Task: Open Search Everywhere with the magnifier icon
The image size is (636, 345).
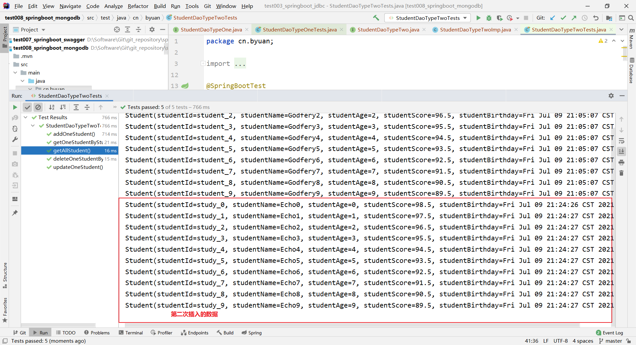Action: (632, 18)
